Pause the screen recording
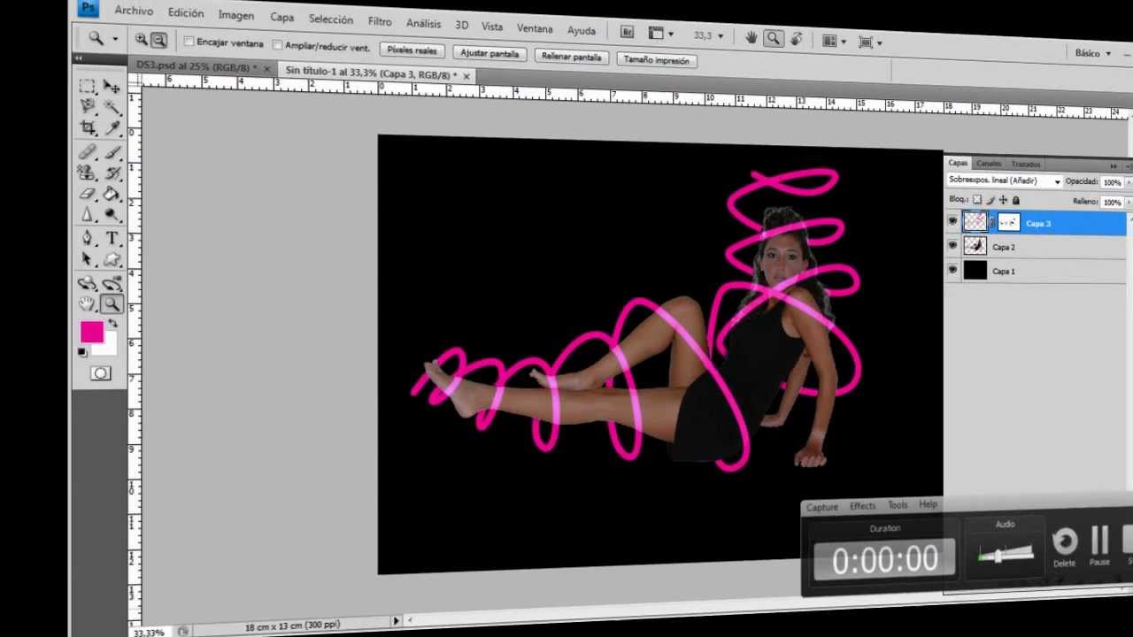 [x=1099, y=542]
